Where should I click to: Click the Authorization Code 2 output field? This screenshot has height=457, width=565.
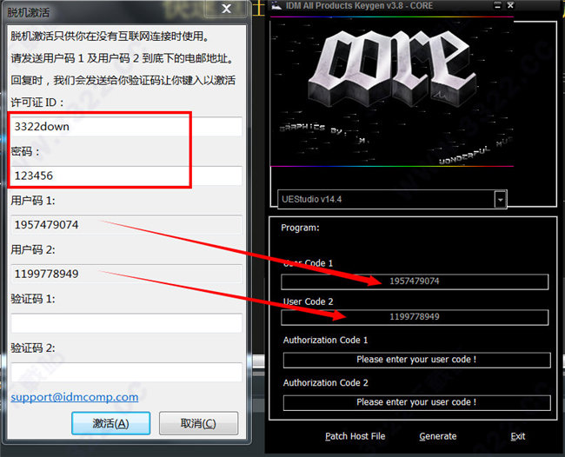click(x=416, y=402)
